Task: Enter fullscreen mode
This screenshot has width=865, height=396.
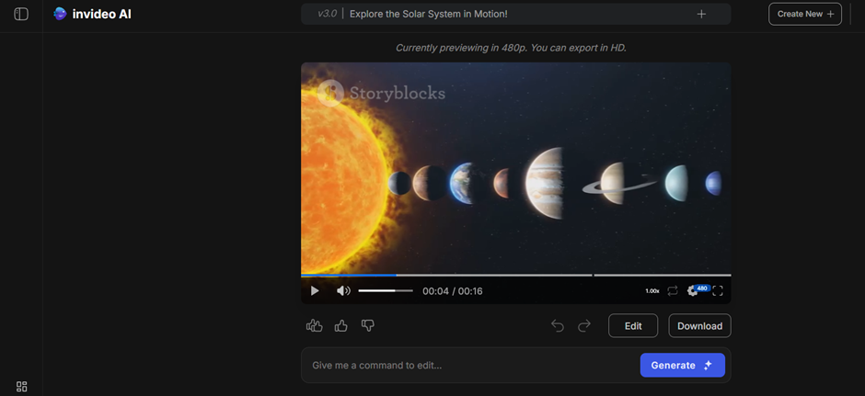Action: pos(718,291)
